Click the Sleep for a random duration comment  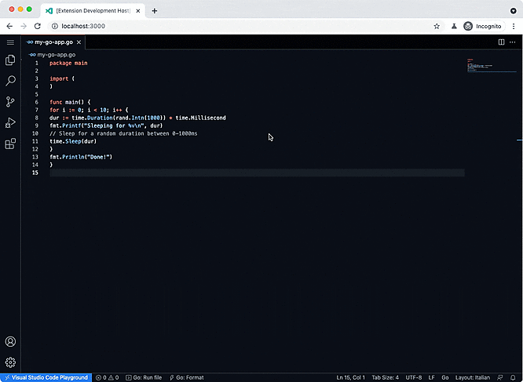pyautogui.click(x=123, y=133)
